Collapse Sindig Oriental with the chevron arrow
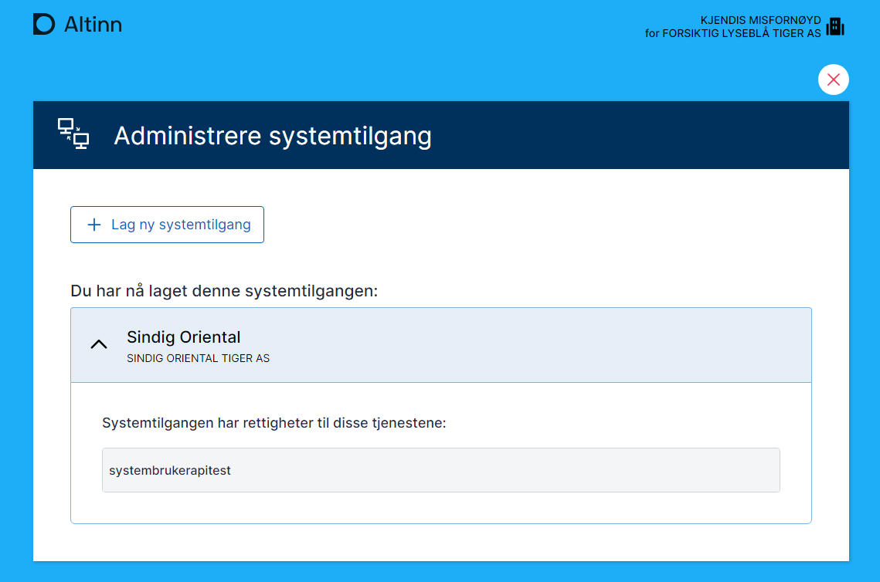The height and width of the screenshot is (582, 880). pos(99,345)
